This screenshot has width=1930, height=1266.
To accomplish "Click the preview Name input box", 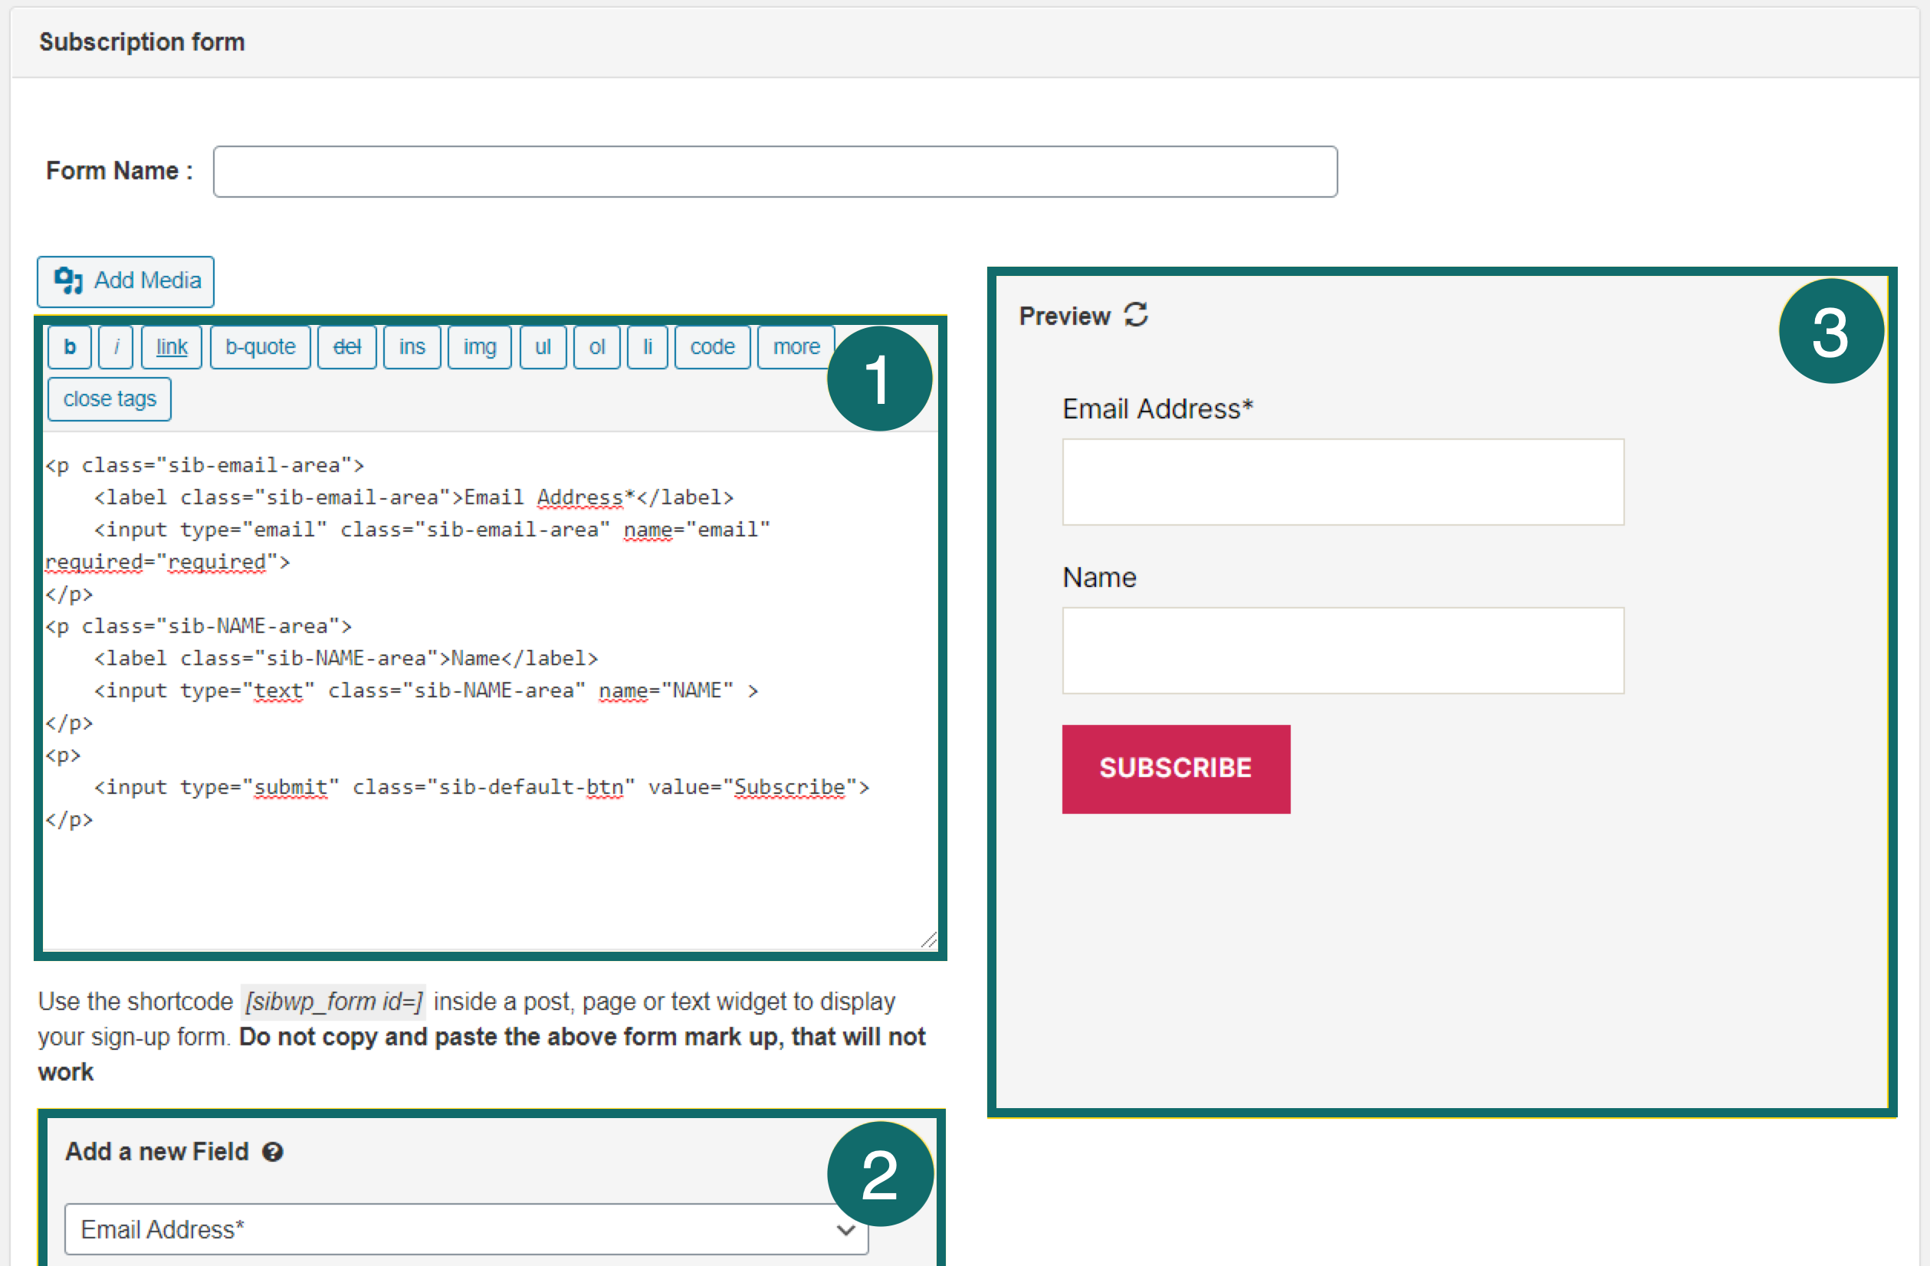I will pyautogui.click(x=1343, y=651).
